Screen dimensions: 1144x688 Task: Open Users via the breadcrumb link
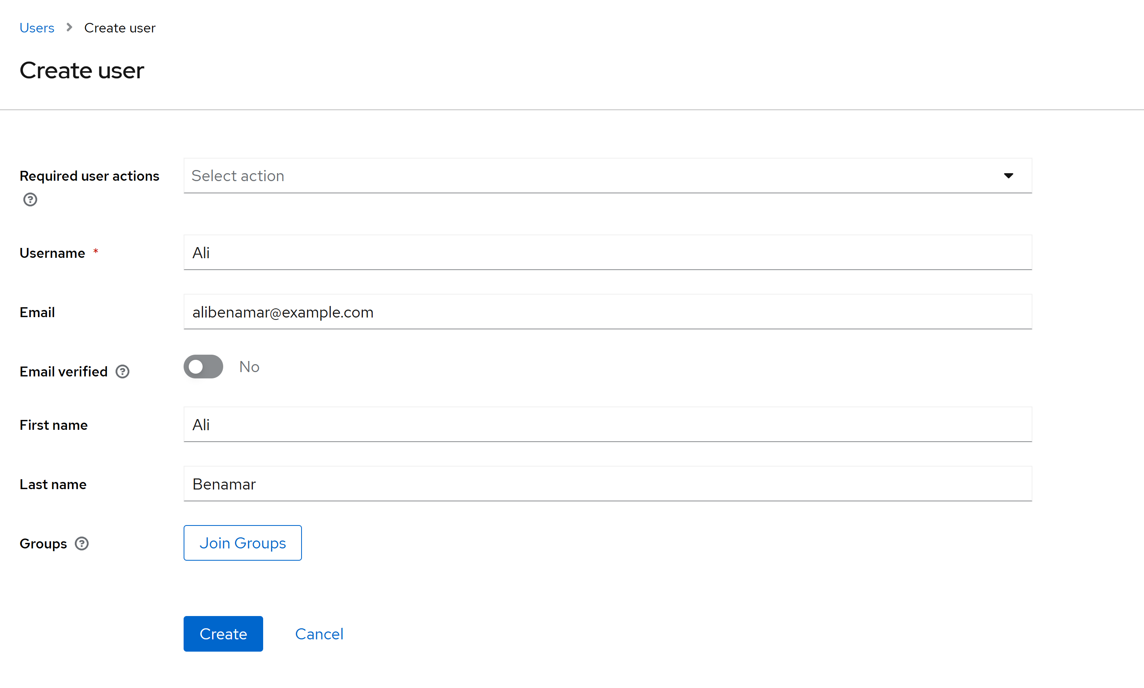point(37,27)
